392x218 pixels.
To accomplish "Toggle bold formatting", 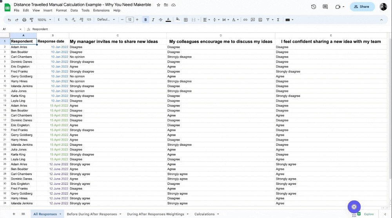I will click(x=145, y=20).
